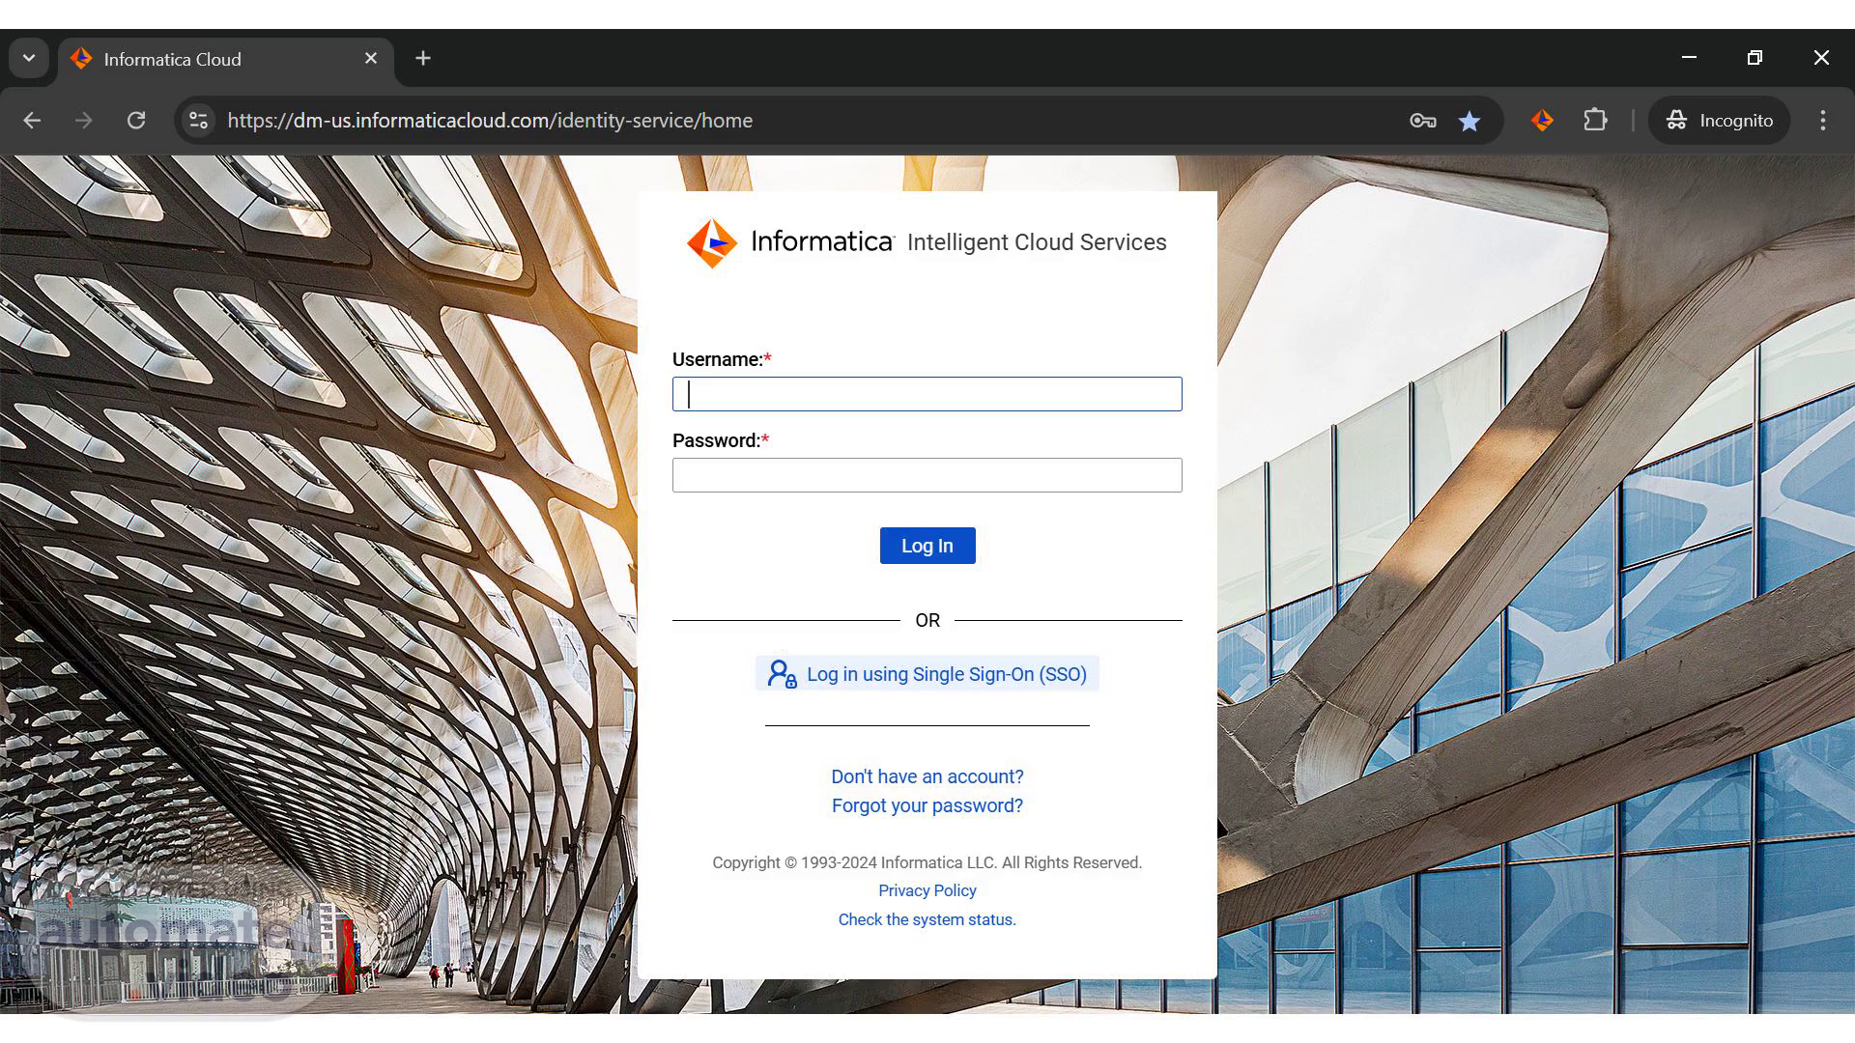Go forward to the next page

point(84,121)
